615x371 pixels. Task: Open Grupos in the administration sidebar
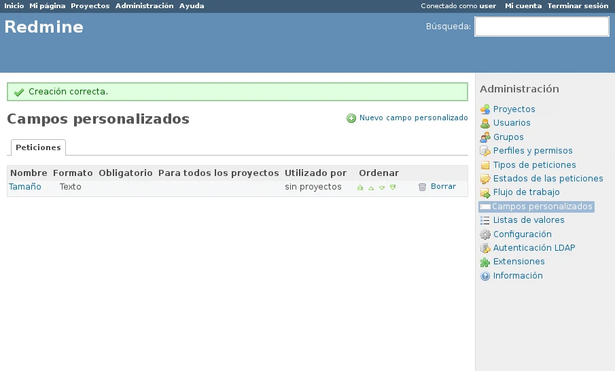(508, 137)
